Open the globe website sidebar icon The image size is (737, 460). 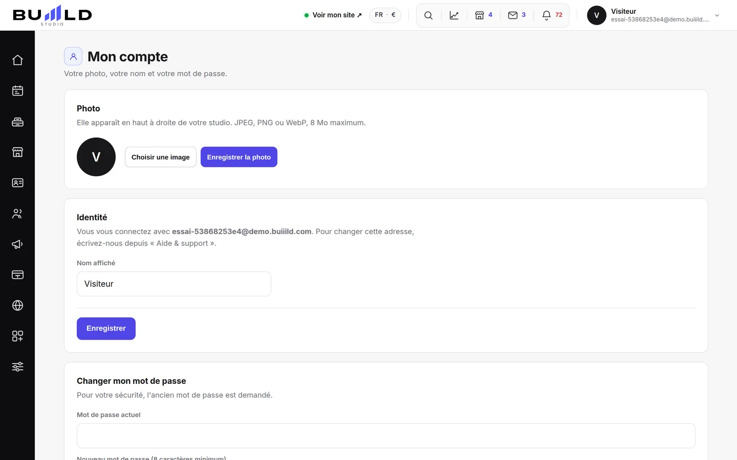[17, 306]
